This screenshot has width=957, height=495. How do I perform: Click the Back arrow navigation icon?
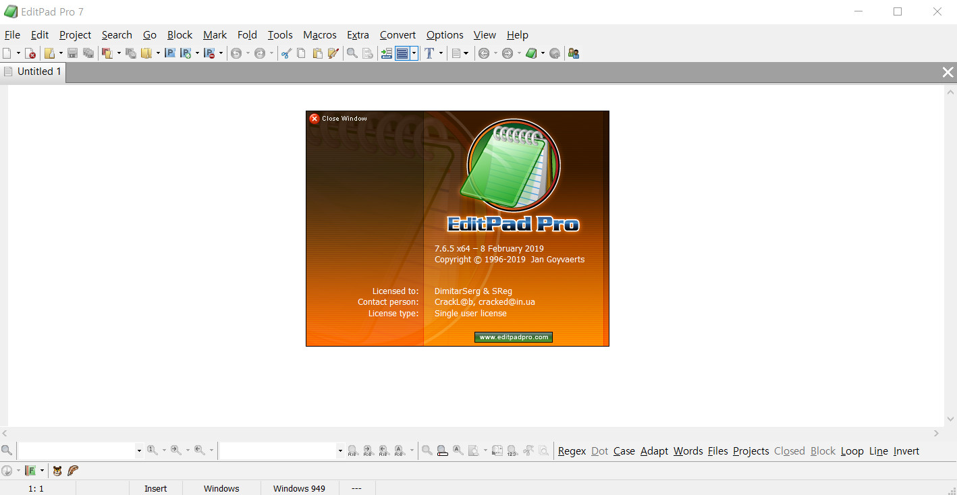pos(484,53)
